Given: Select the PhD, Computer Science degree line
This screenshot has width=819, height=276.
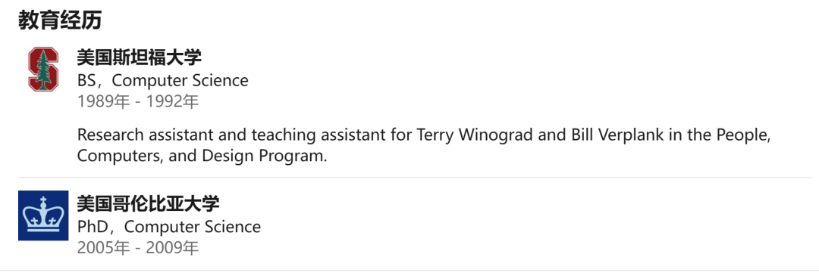Looking at the screenshot, I should coord(169,227).
